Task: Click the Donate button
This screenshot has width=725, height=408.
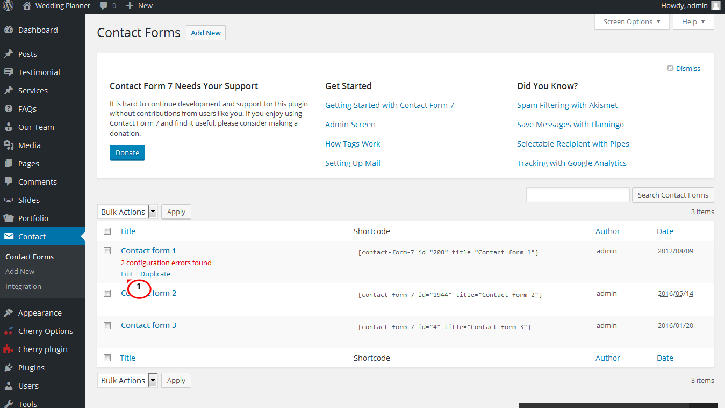Action: pos(127,152)
